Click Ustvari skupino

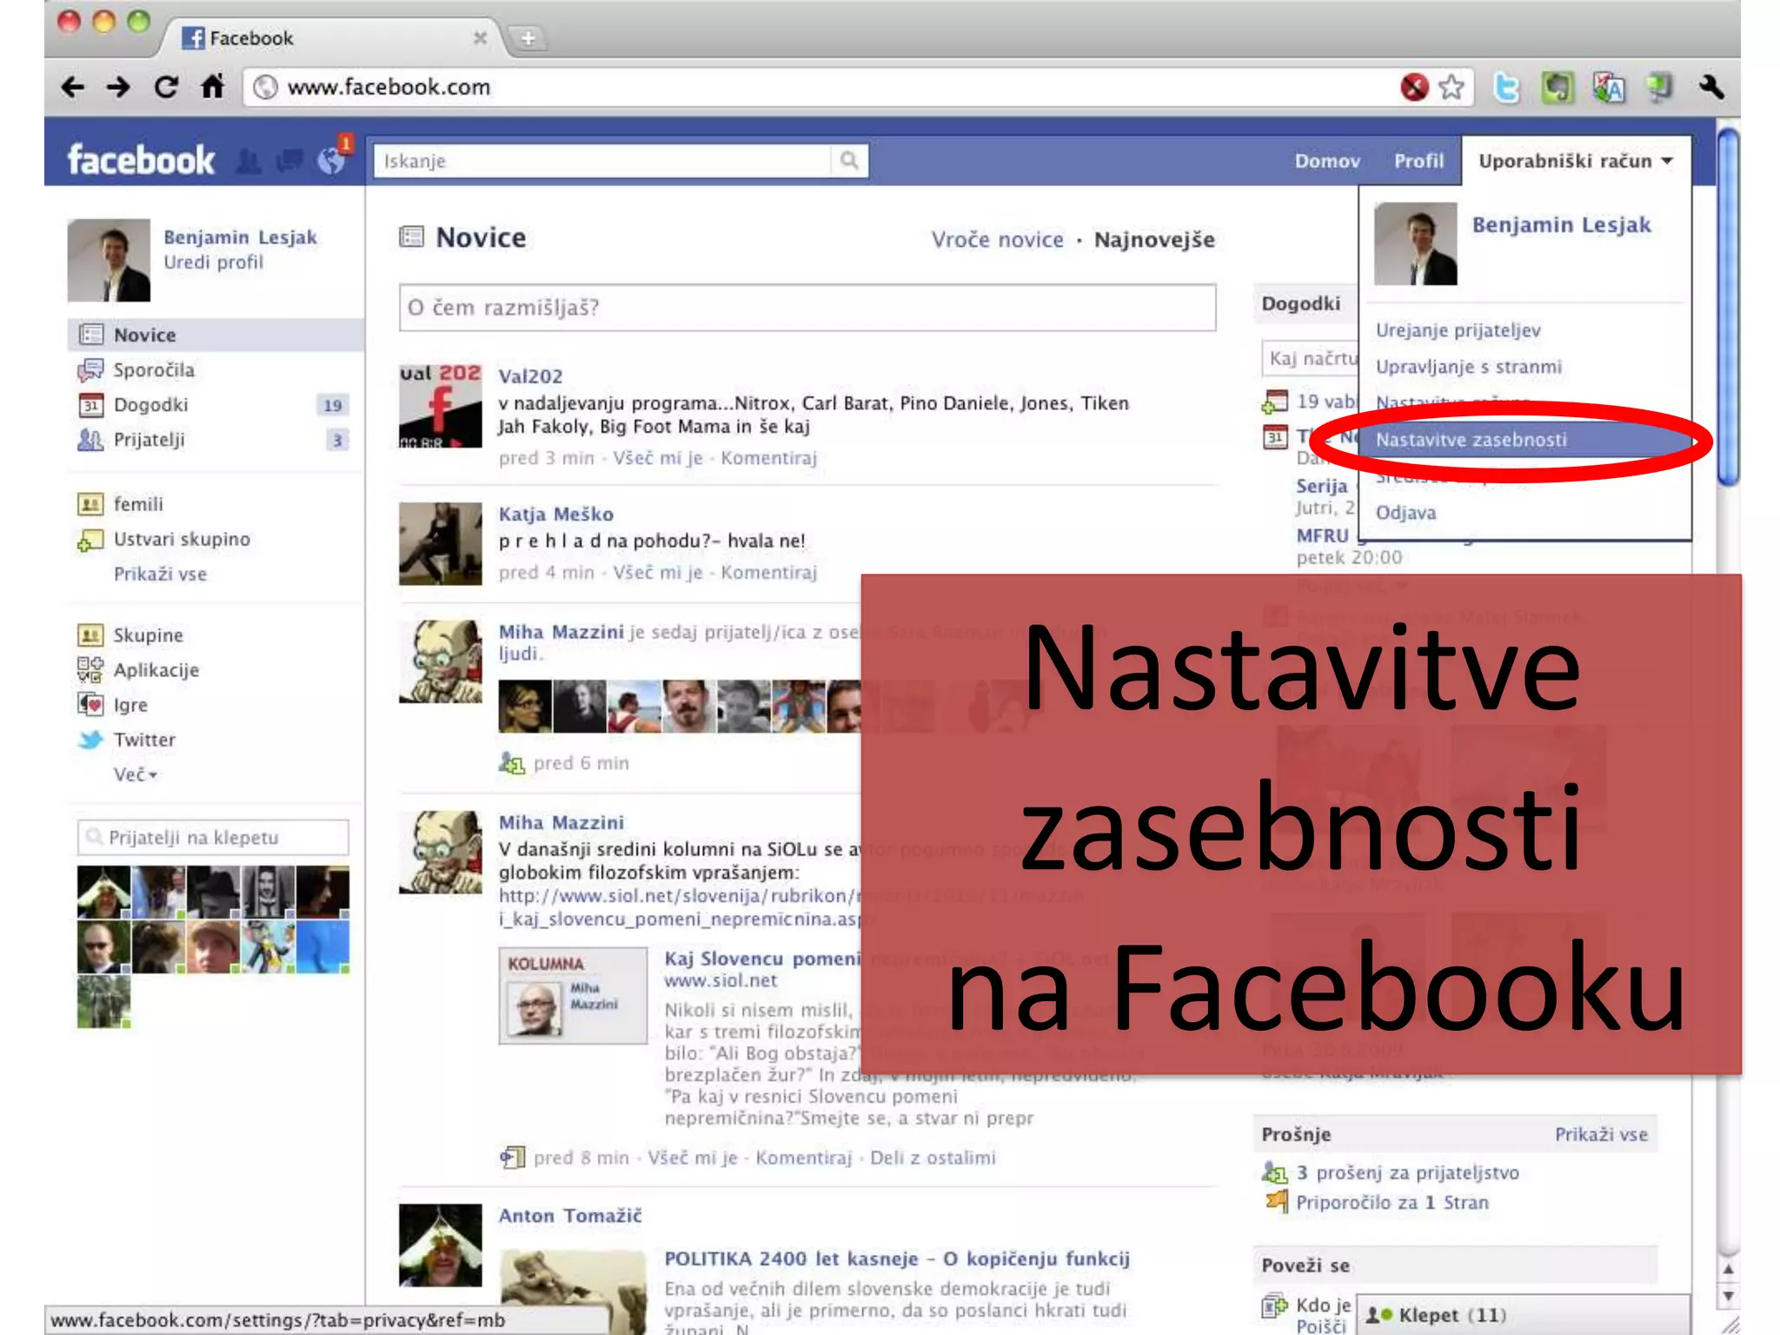click(x=182, y=539)
